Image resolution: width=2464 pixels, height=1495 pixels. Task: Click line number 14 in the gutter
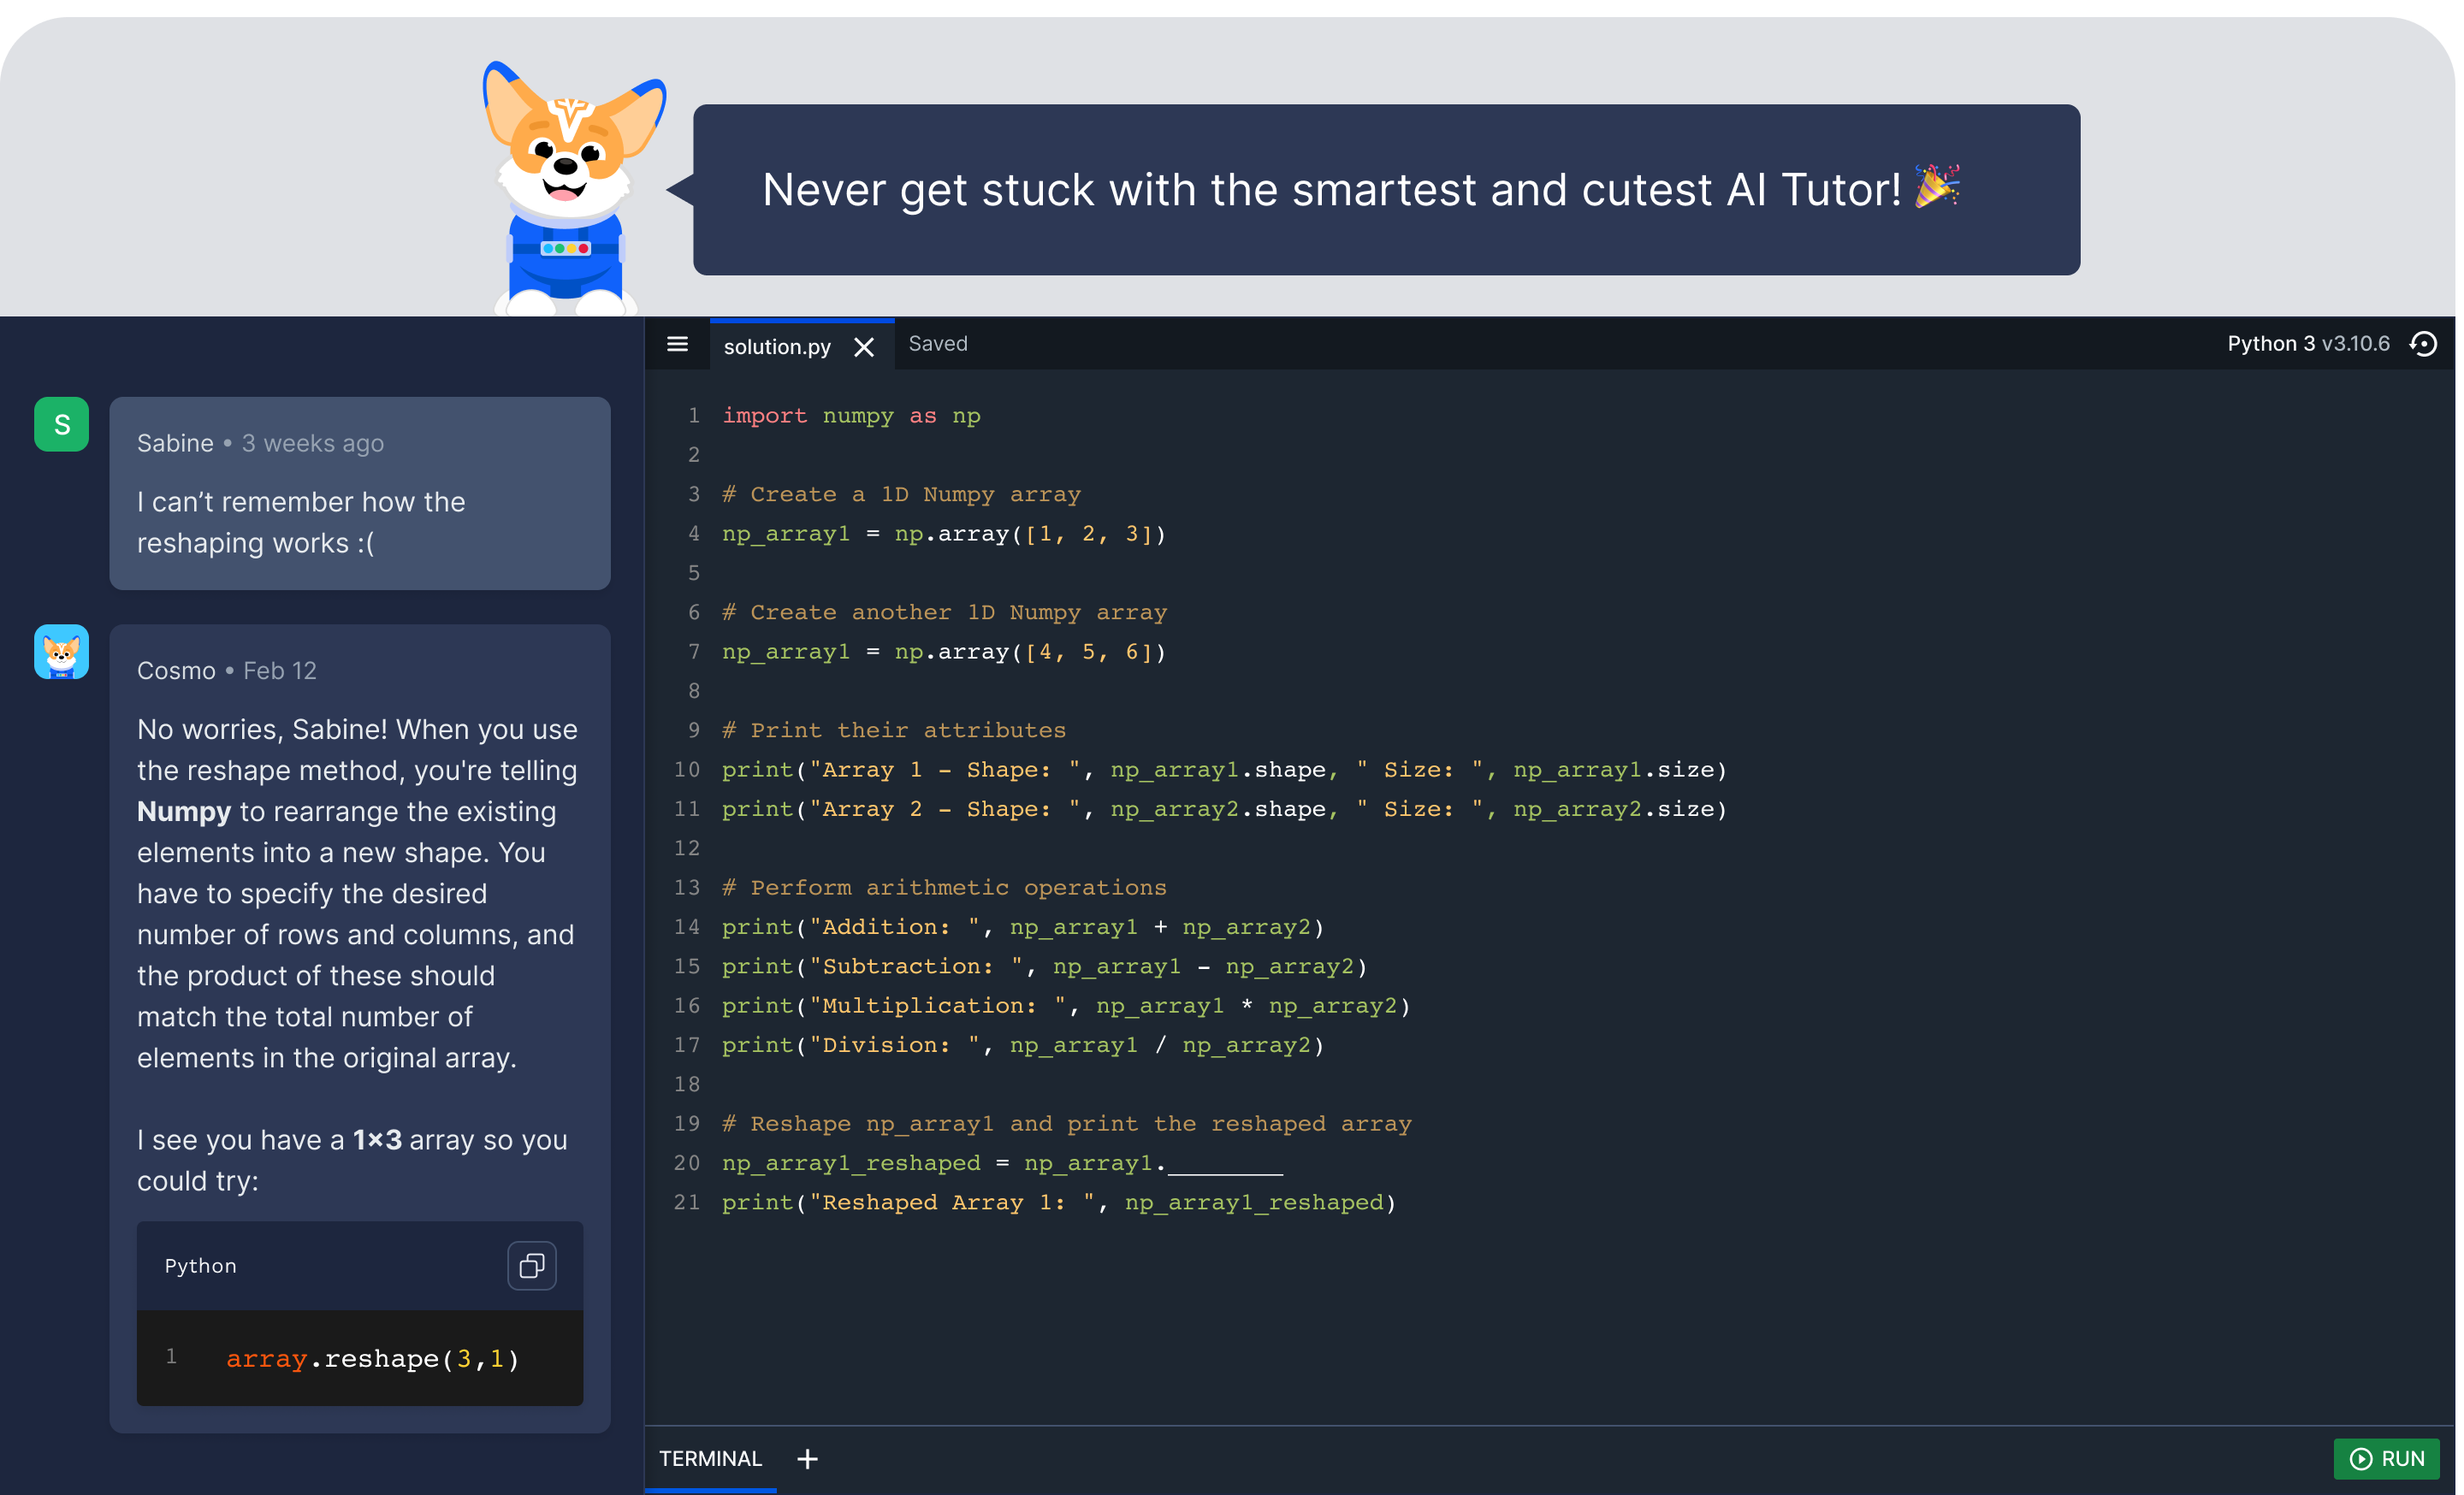pyautogui.click(x=687, y=927)
